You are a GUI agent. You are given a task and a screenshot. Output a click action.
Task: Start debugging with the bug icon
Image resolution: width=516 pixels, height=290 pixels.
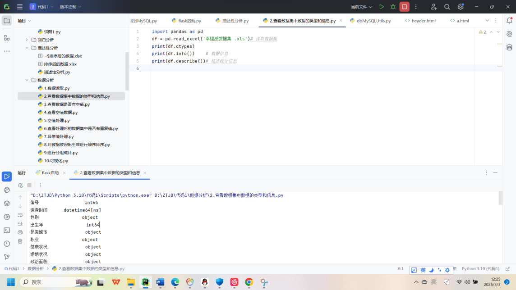(393, 7)
